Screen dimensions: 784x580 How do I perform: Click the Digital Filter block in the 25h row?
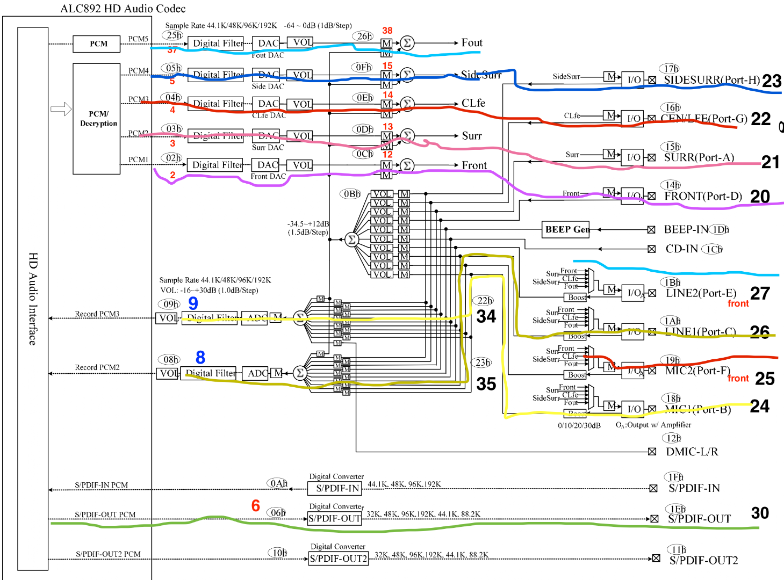(x=216, y=43)
